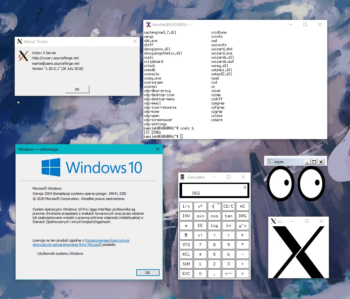Click the close parenthesis key
350x299 pixels.
228,235
